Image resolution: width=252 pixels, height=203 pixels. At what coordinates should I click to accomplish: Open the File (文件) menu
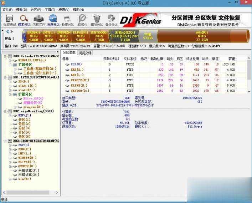click(7, 10)
